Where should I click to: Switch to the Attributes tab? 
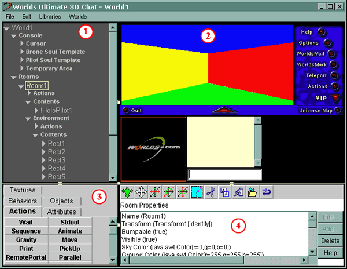point(61,212)
